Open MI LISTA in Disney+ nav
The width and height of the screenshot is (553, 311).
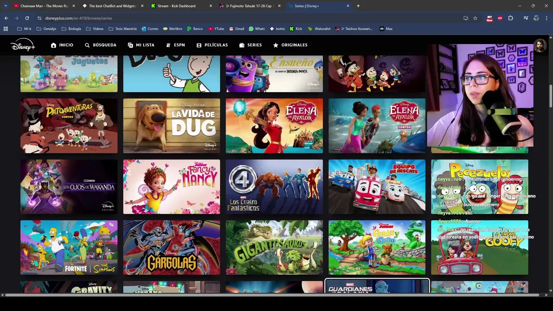[141, 45]
